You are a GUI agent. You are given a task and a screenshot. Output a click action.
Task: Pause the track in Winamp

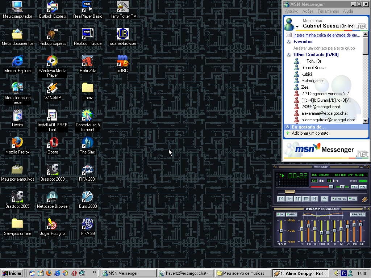[x=297, y=199]
